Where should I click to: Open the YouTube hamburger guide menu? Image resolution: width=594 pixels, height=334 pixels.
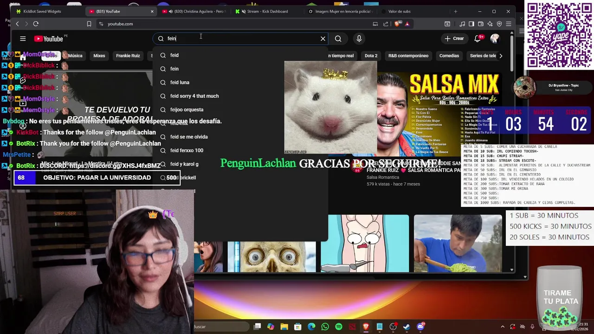[23, 39]
